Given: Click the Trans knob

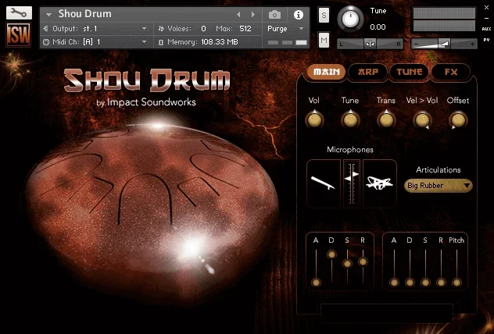Looking at the screenshot, I should [386, 120].
